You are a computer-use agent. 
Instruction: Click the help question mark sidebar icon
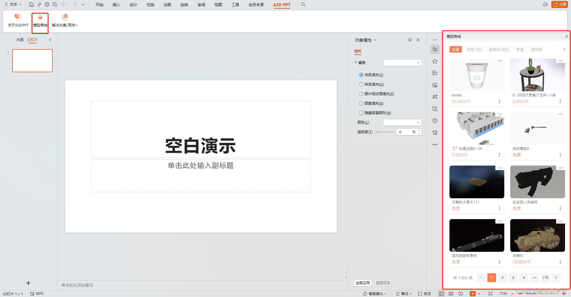[x=435, y=121]
